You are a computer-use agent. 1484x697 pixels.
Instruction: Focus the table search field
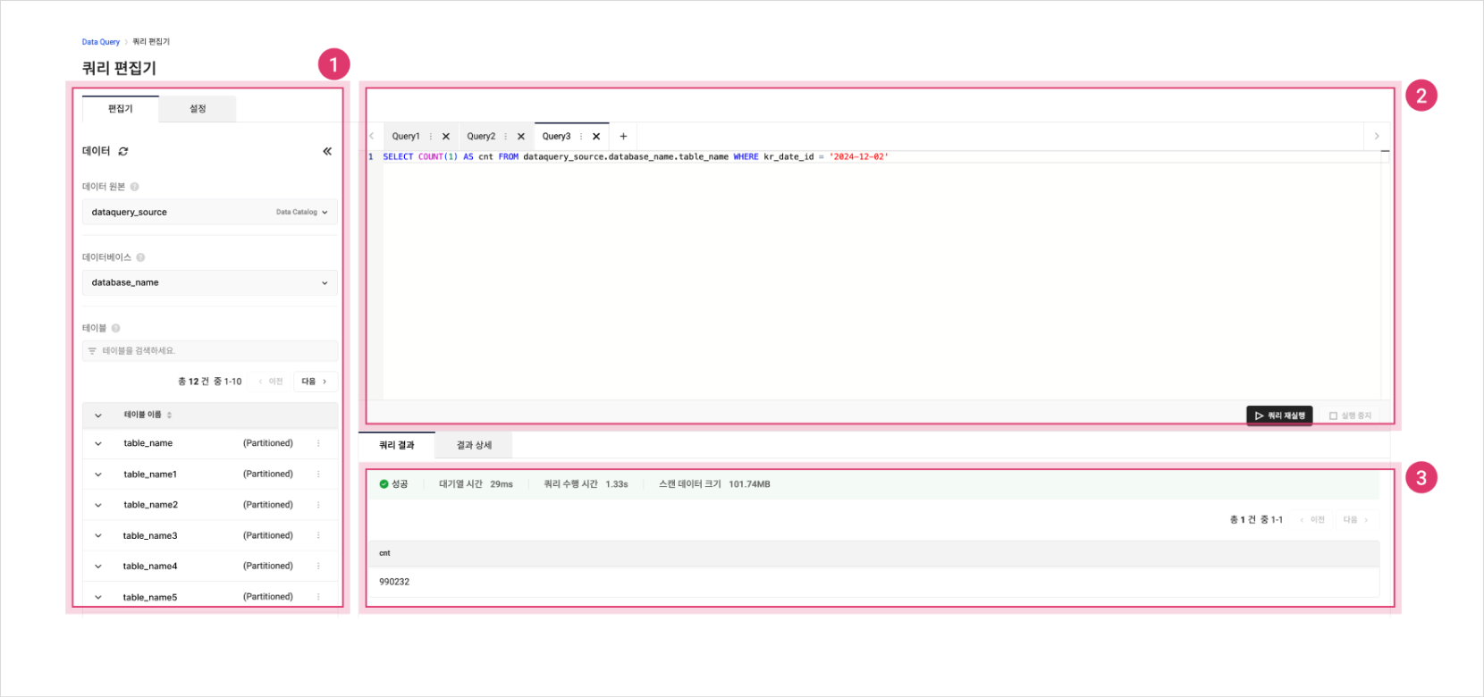(210, 351)
